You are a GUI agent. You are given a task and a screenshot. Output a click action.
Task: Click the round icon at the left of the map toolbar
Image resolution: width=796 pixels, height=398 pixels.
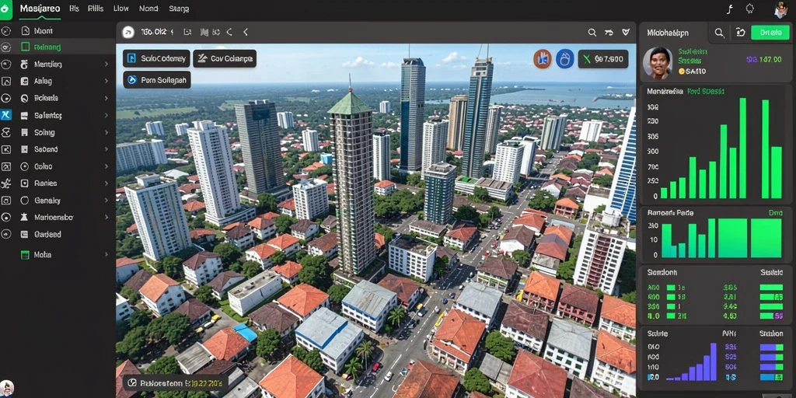[128, 33]
